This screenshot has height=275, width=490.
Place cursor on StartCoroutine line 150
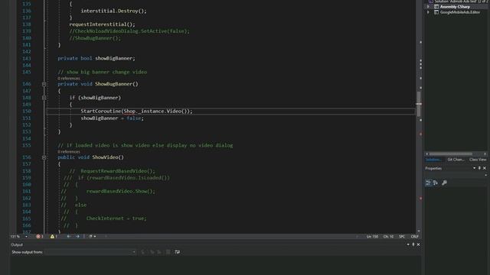[x=136, y=112]
